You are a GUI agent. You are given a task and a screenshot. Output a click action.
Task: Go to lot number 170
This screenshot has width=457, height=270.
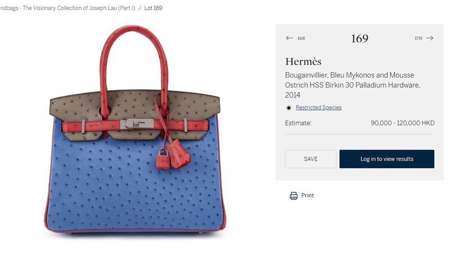[x=419, y=38]
